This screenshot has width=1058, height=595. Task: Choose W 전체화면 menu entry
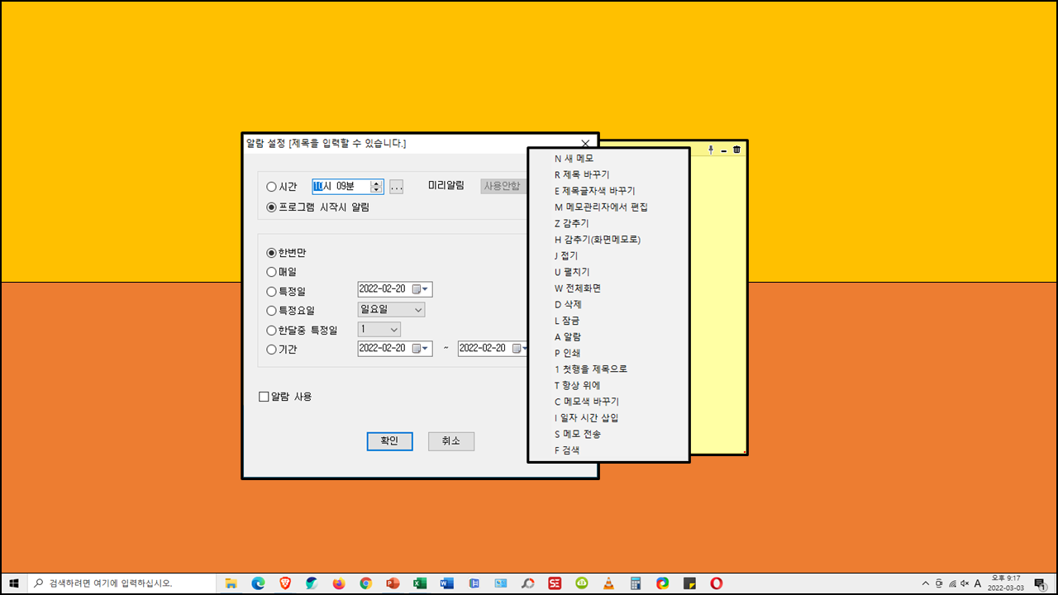(x=608, y=288)
